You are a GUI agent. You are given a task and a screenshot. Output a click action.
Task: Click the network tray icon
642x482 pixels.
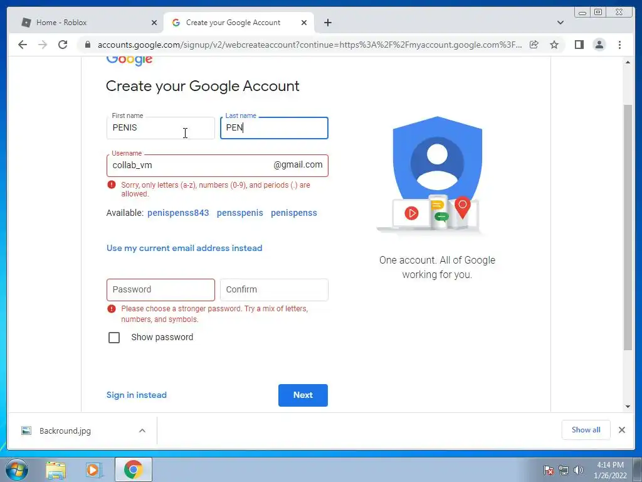click(564, 471)
